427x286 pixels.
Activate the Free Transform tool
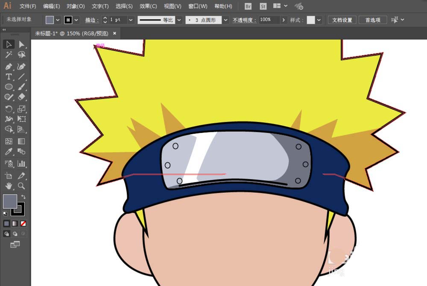[21, 119]
